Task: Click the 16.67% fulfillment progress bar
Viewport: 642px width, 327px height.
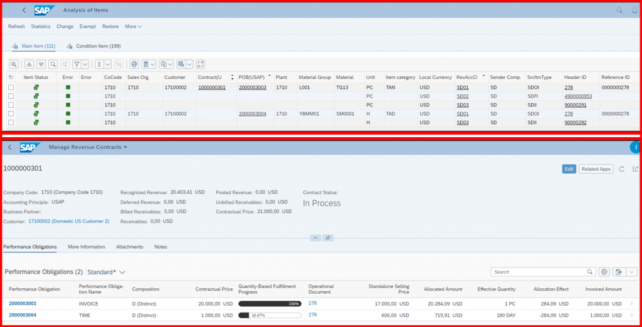Action: point(270,315)
